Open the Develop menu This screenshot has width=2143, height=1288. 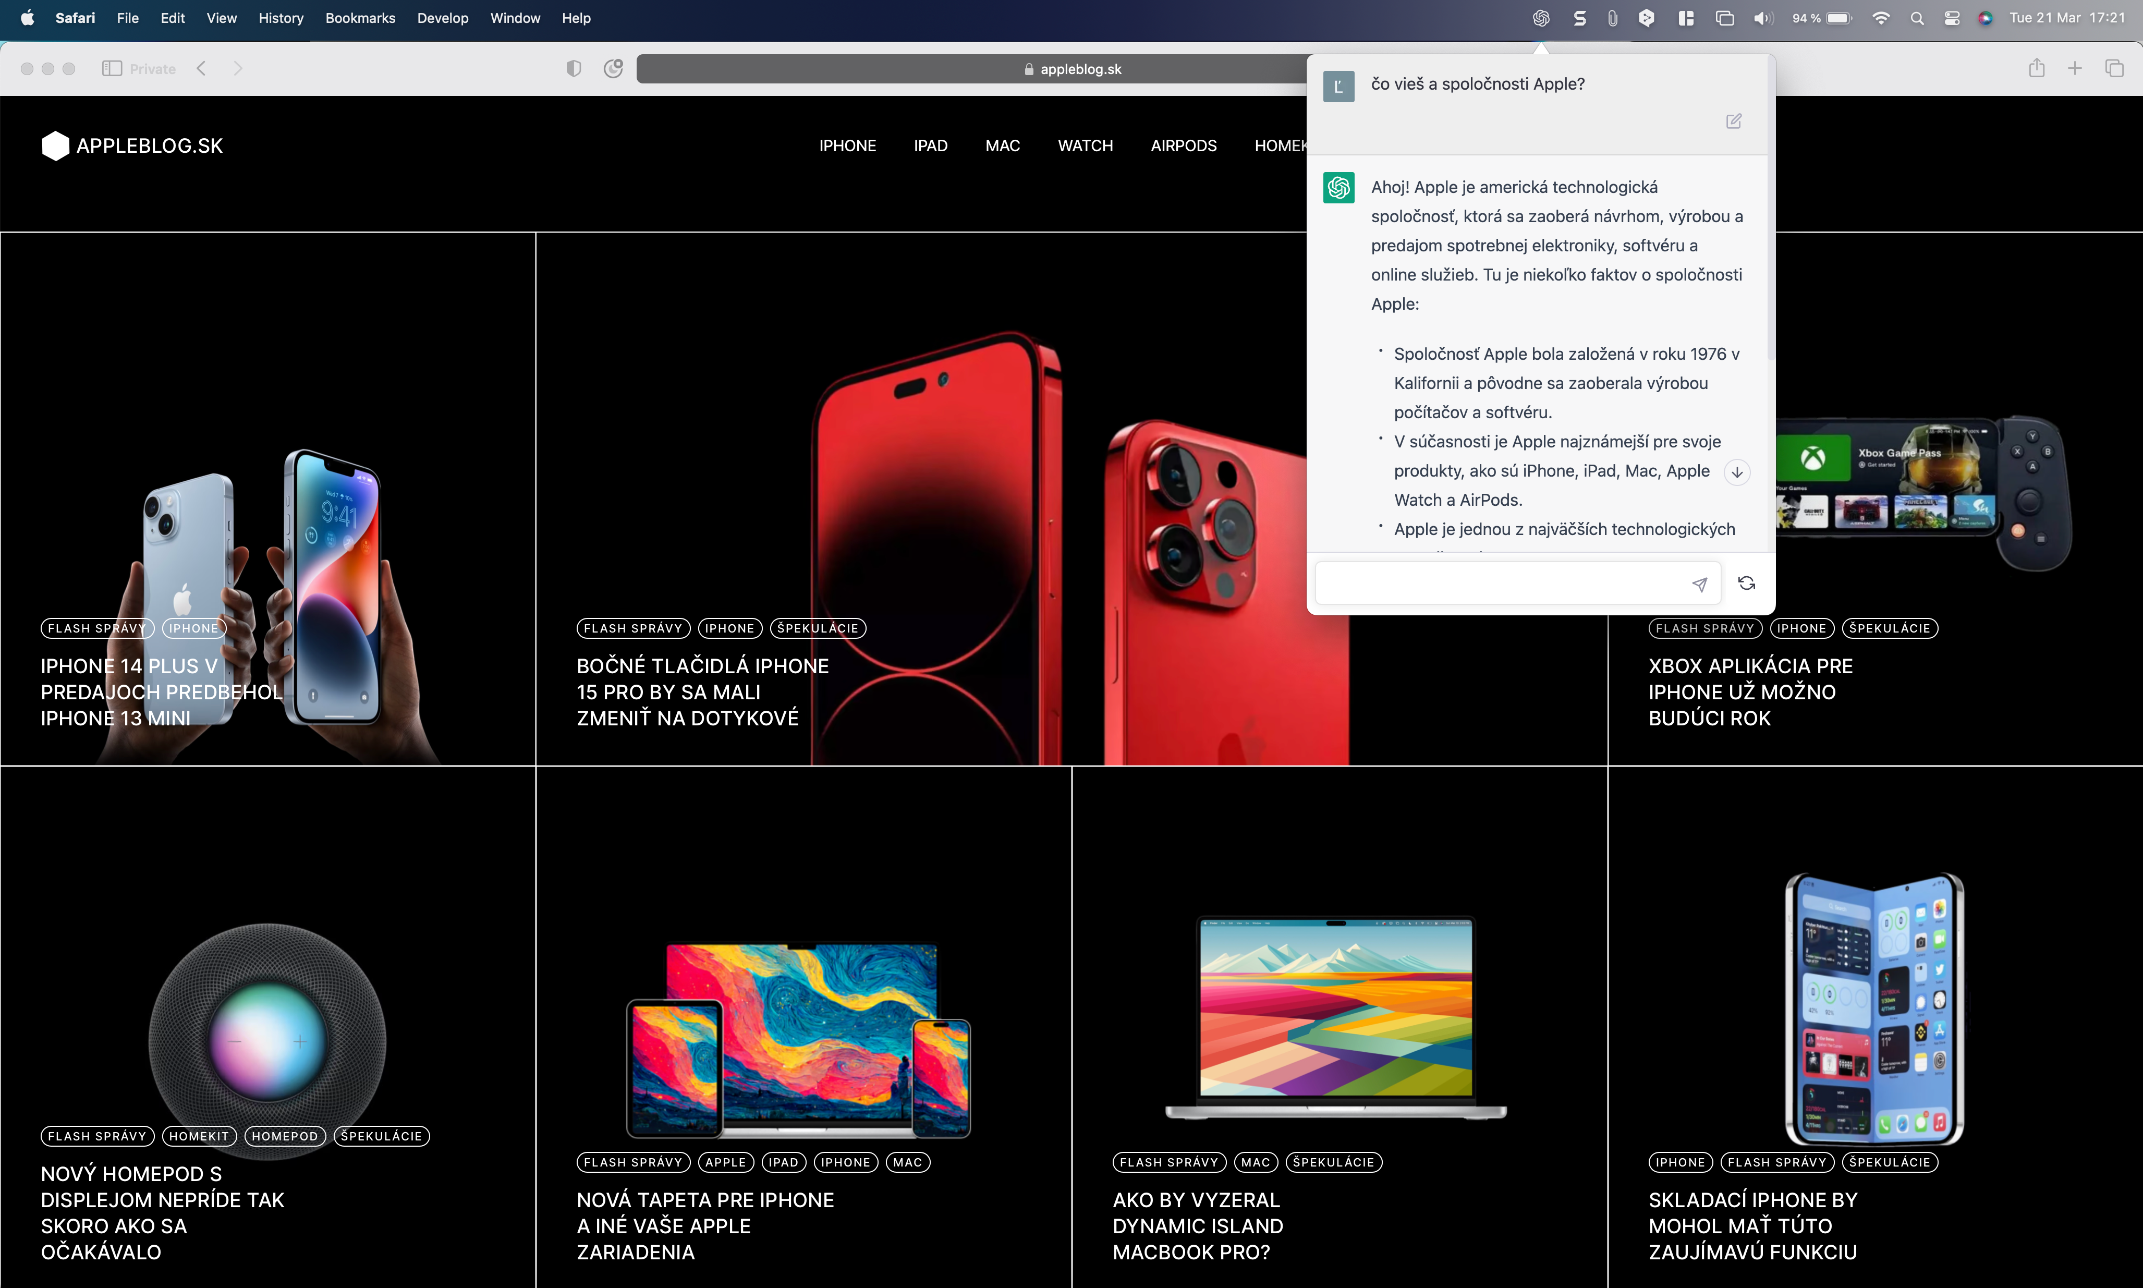443,18
